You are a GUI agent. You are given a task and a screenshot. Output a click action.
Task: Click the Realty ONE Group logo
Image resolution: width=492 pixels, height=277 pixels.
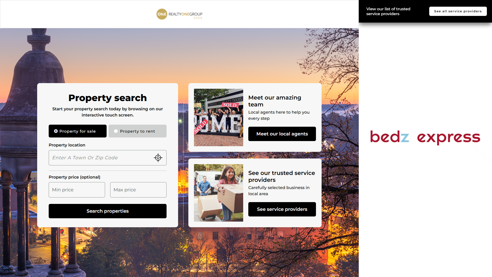(x=179, y=14)
